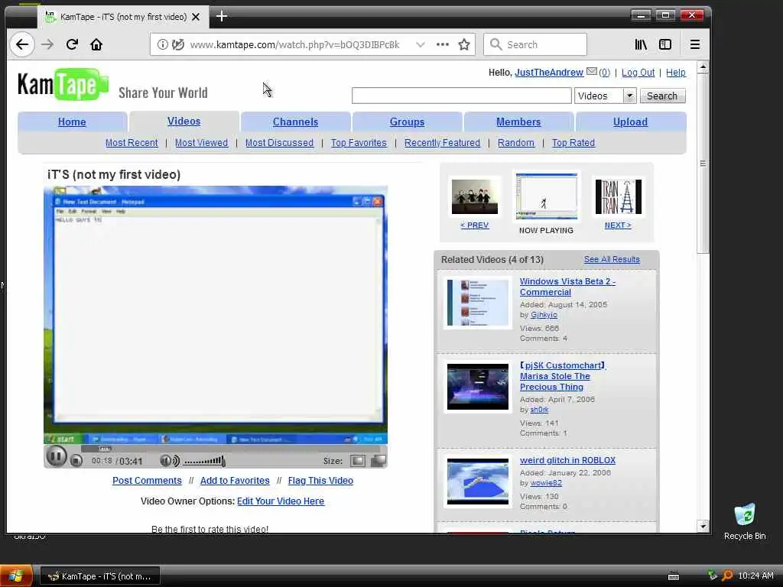Click the Log Out link

pos(638,73)
